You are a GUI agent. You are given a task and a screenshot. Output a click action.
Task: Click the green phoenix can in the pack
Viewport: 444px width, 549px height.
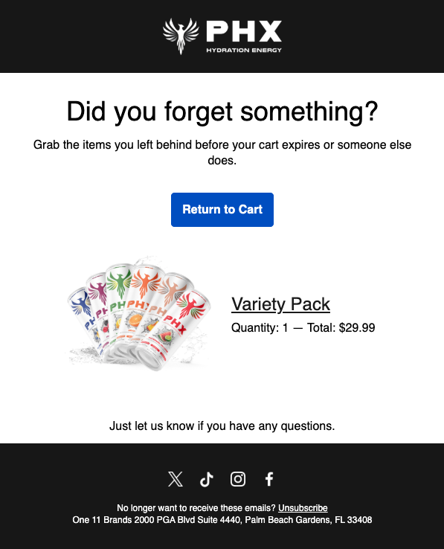(x=118, y=301)
